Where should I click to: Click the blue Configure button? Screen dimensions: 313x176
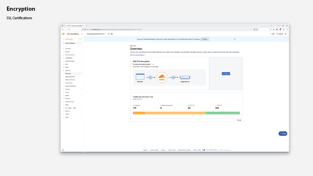pyautogui.click(x=226, y=74)
